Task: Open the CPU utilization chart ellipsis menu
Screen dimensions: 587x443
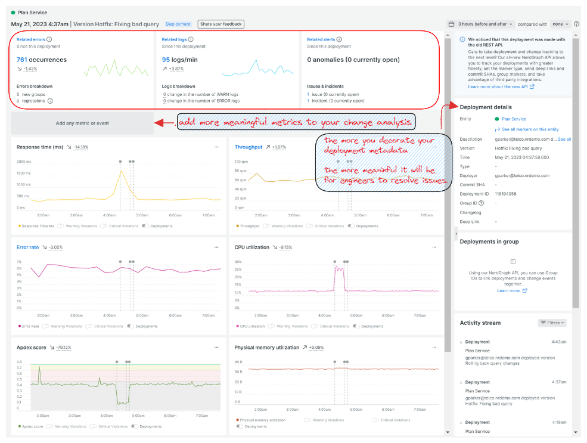Action: click(434, 247)
